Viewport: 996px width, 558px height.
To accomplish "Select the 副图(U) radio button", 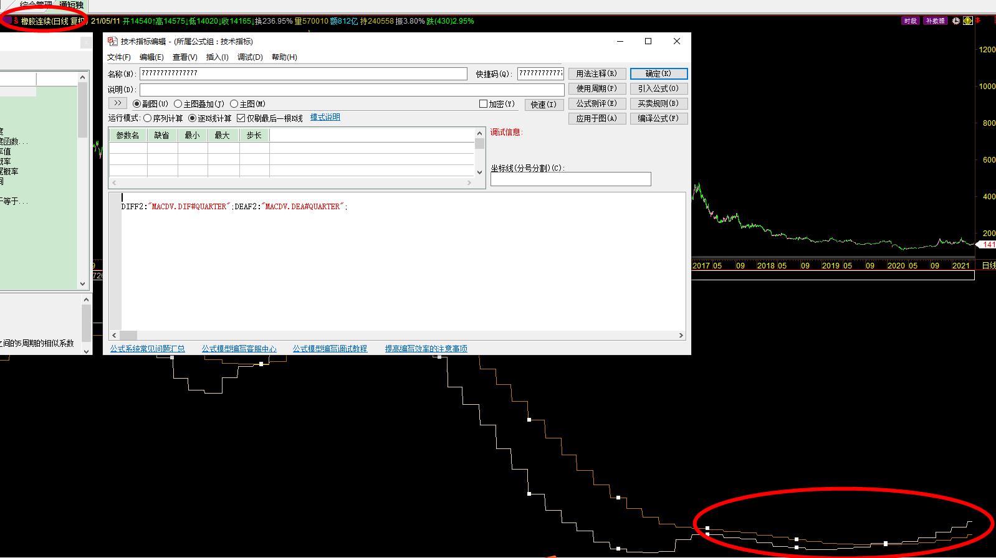I will click(x=150, y=104).
